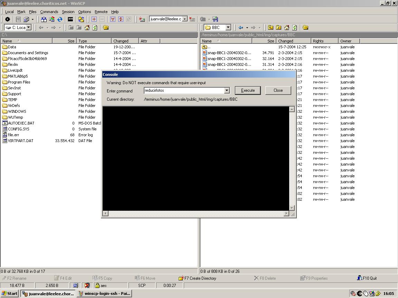Click the black Open Terminal toolbar icon
398x298 pixels.
coord(70,19)
